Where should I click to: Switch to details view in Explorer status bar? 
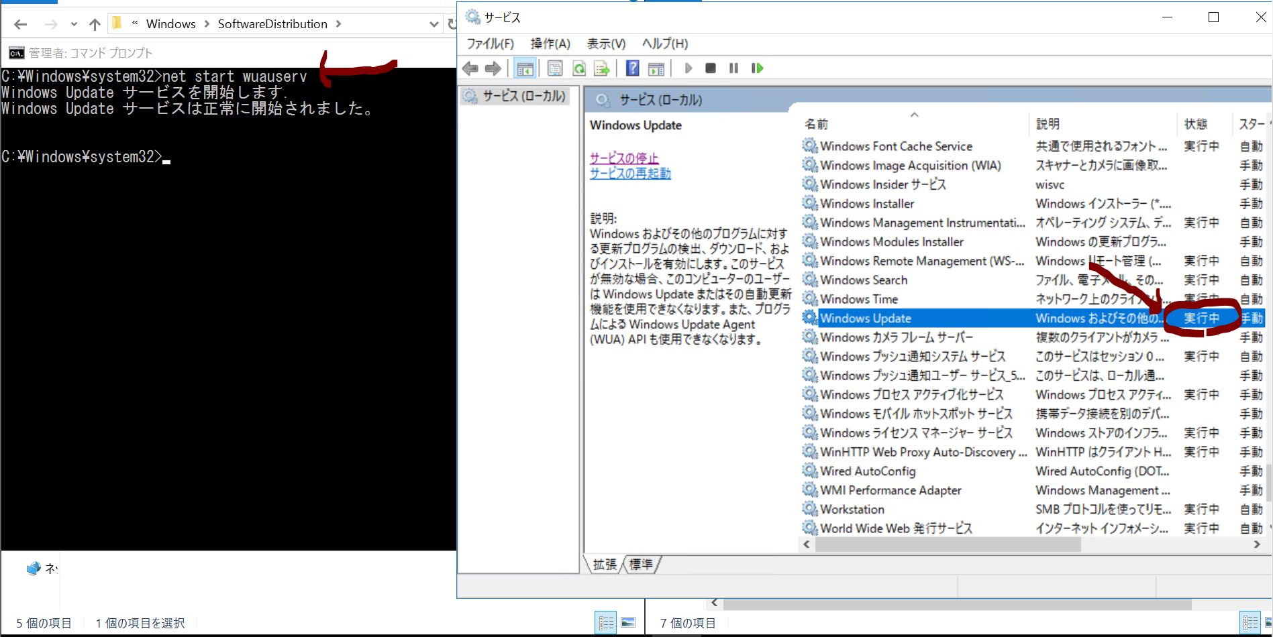pyautogui.click(x=606, y=623)
